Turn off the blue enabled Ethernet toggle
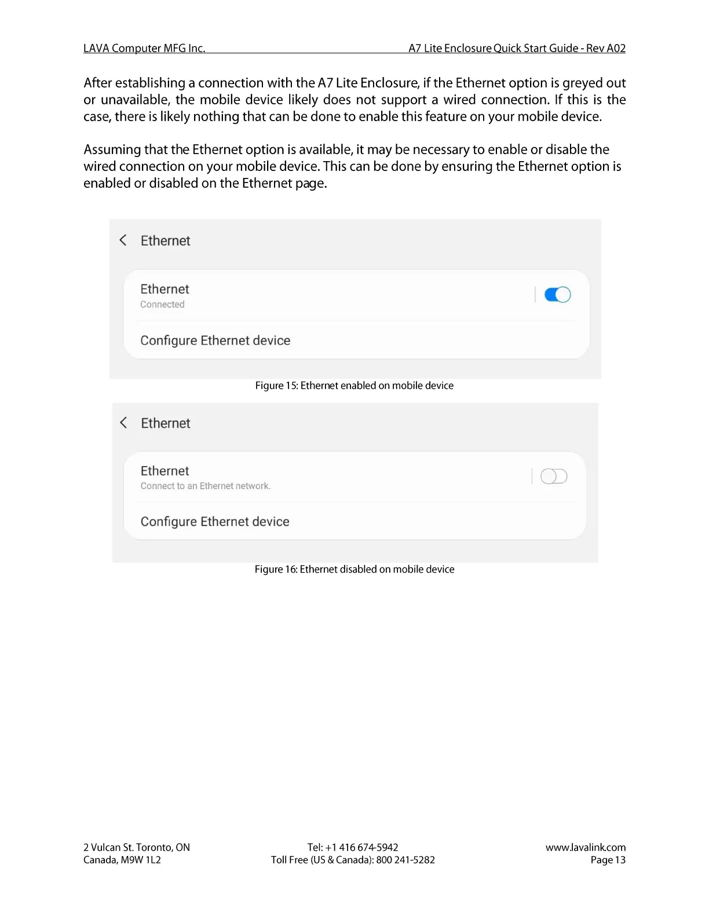709x918 pixels. [x=557, y=295]
